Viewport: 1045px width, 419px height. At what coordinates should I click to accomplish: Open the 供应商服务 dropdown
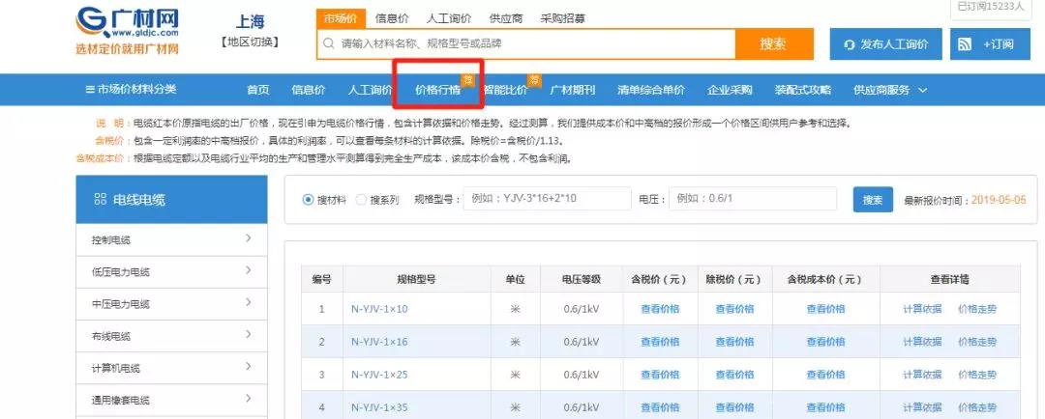[x=890, y=90]
